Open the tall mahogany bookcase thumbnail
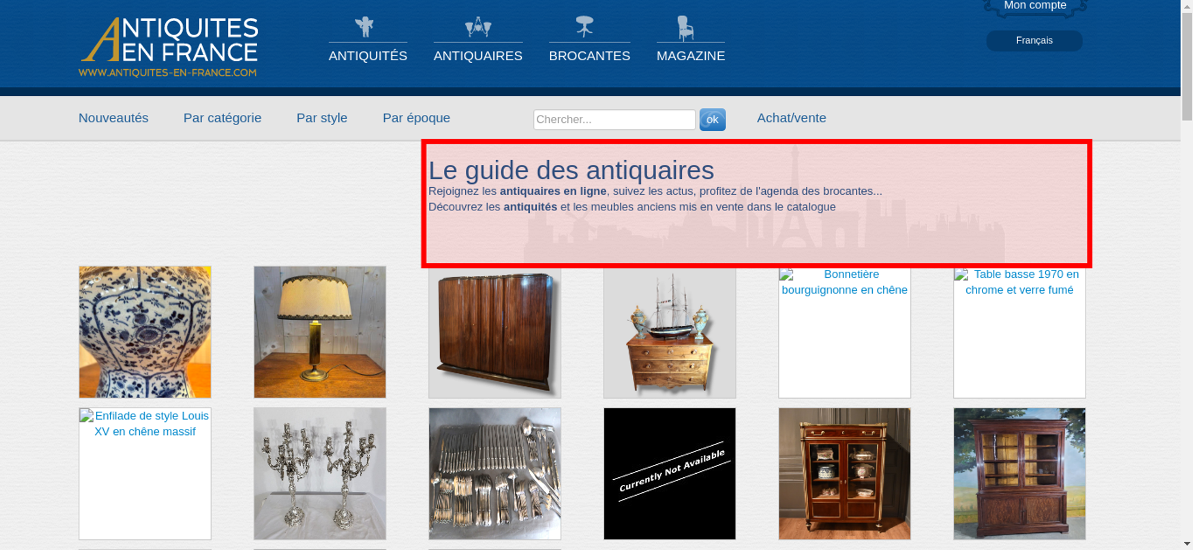The height and width of the screenshot is (550, 1193). [x=1019, y=474]
